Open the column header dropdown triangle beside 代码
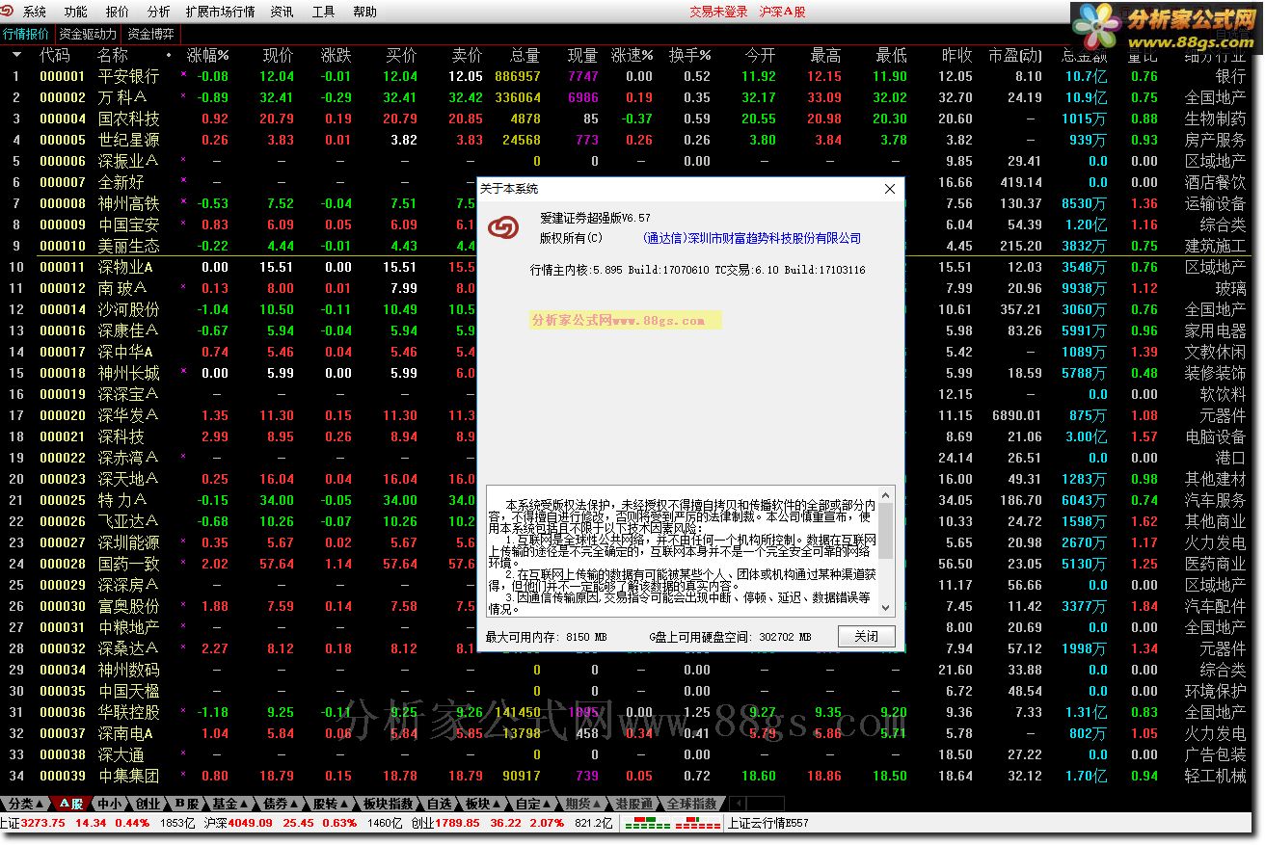The width and height of the screenshot is (1265, 845). point(16,55)
